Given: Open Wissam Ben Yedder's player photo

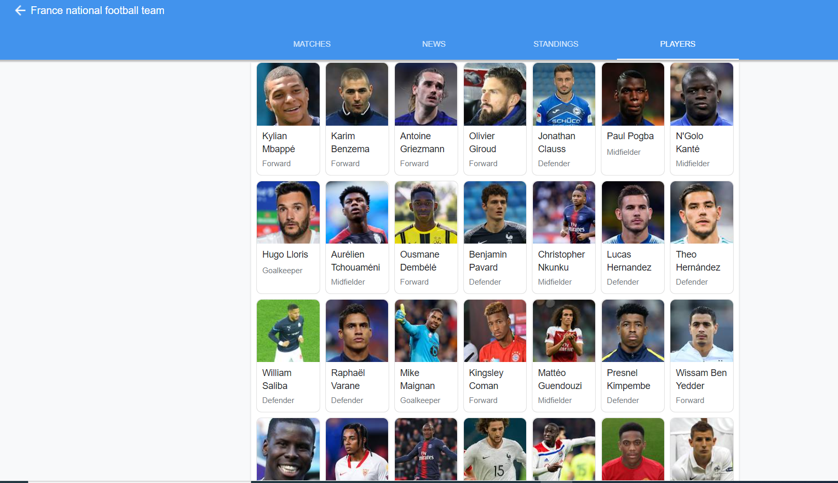Looking at the screenshot, I should [x=702, y=331].
